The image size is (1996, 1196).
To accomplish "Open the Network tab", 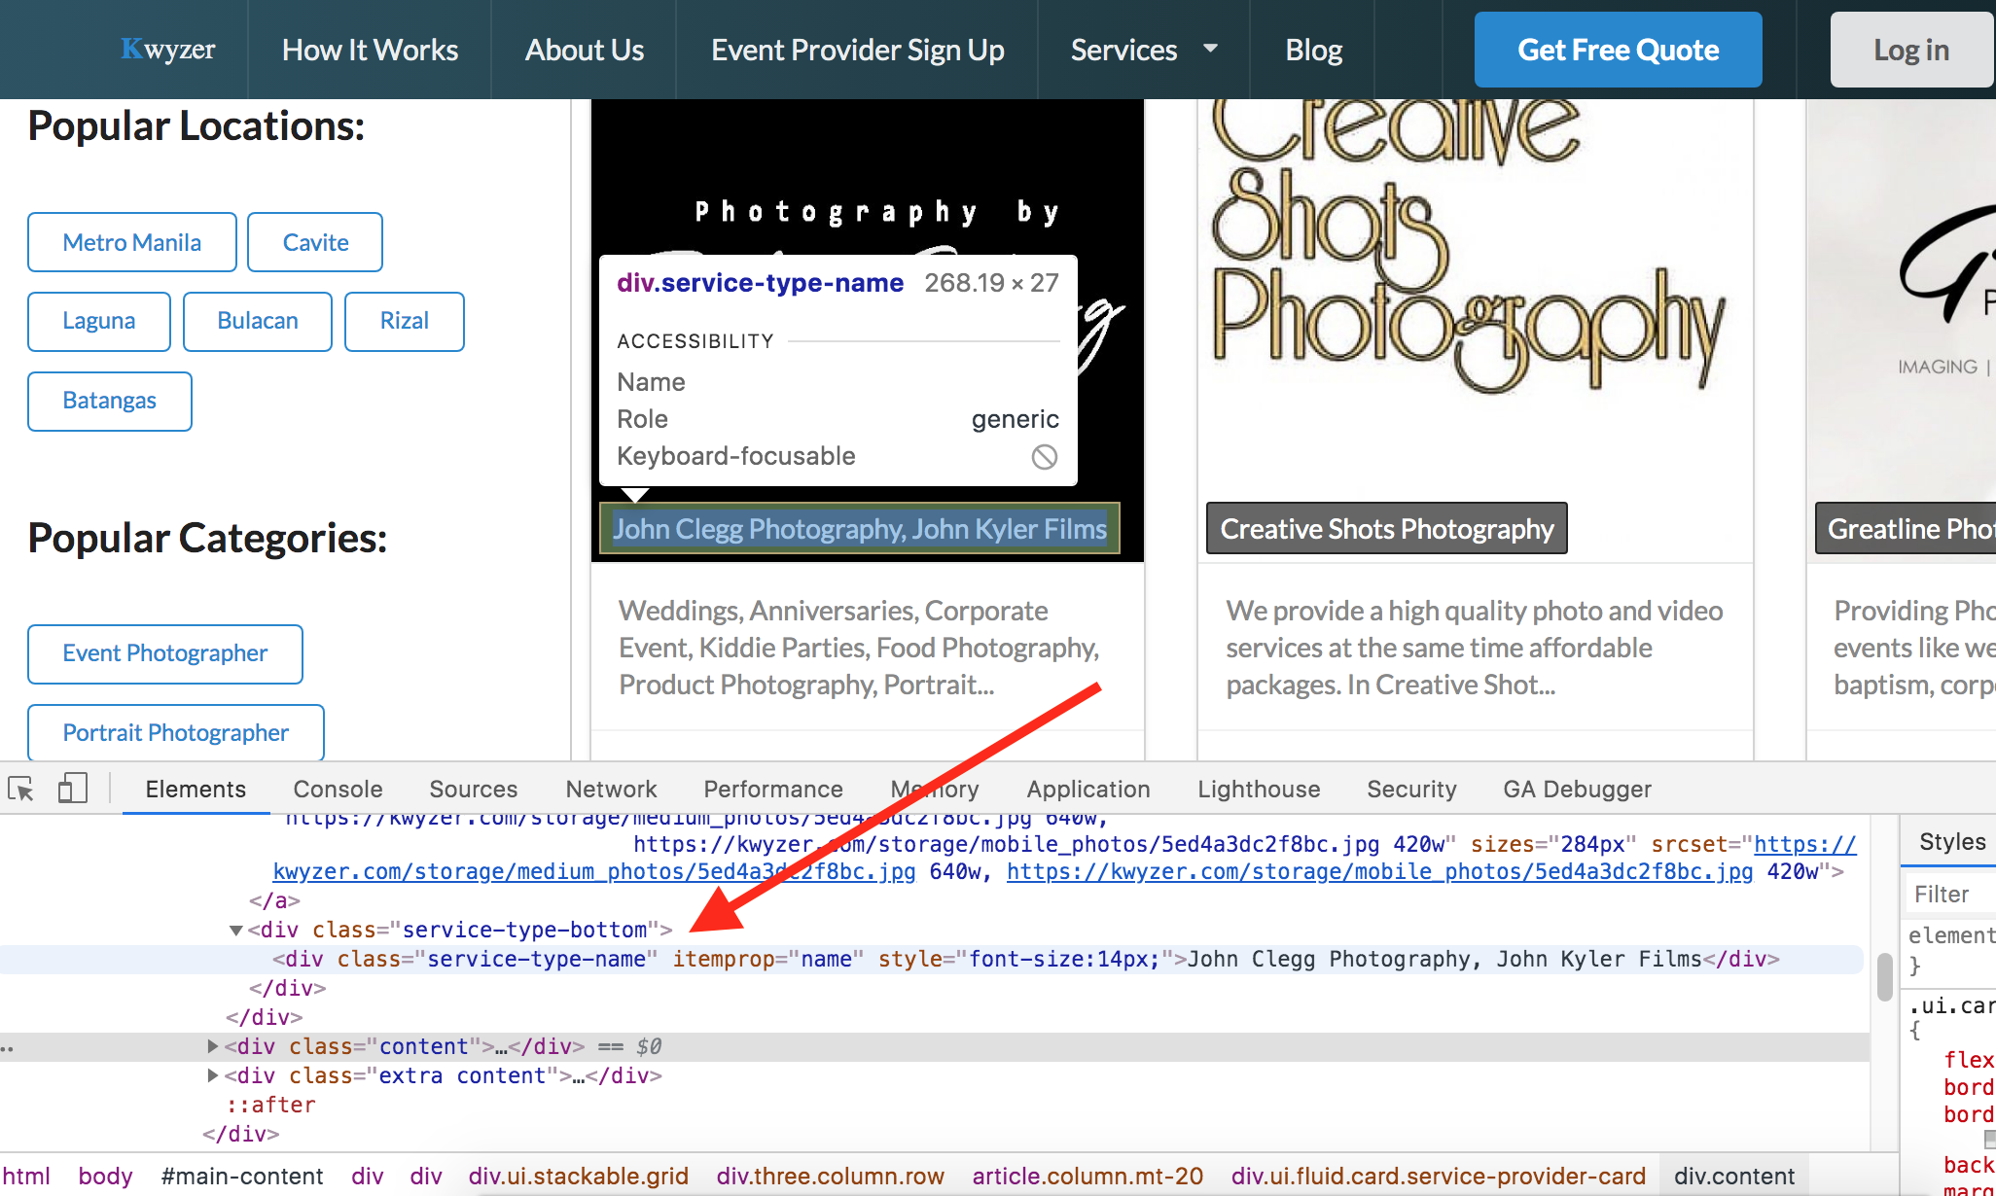I will [x=611, y=789].
